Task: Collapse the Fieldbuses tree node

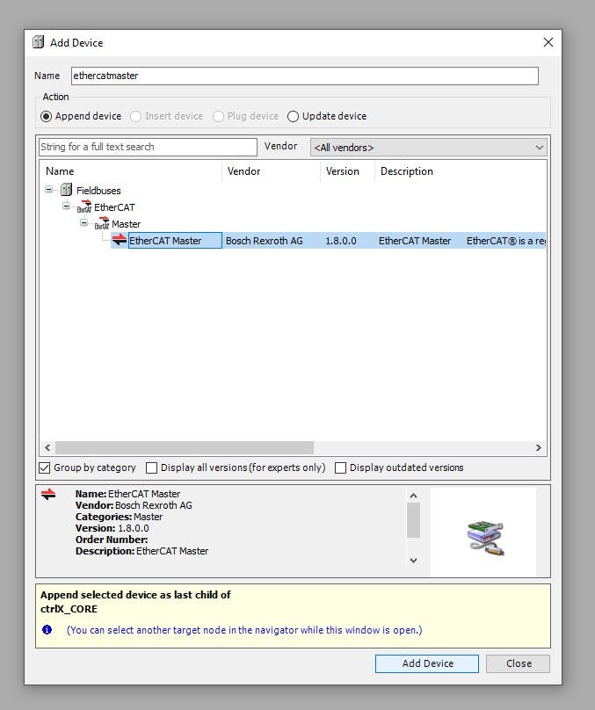Action: [x=48, y=189]
